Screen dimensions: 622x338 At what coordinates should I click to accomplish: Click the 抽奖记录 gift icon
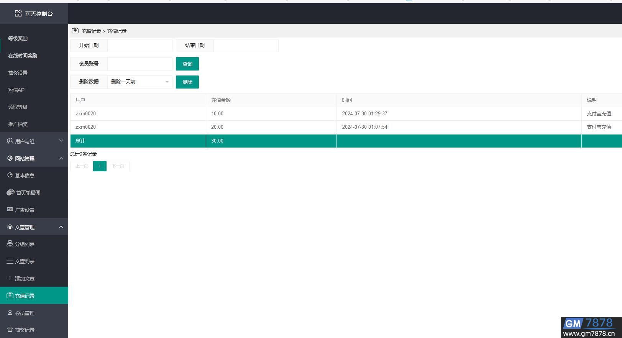point(10,330)
